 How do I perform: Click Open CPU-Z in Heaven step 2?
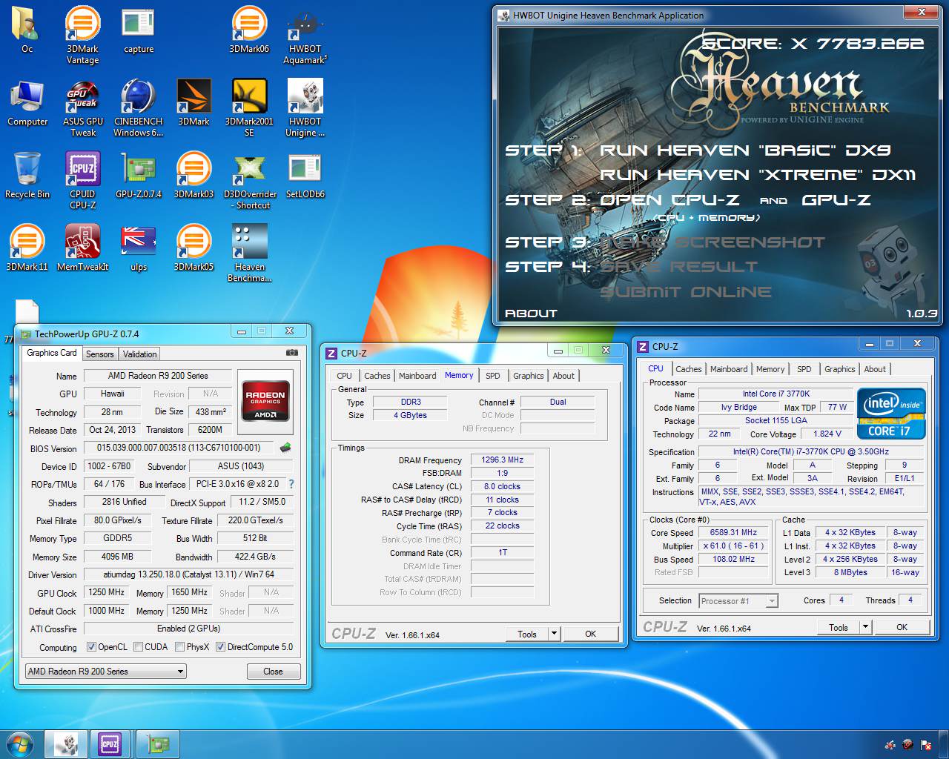point(669,200)
